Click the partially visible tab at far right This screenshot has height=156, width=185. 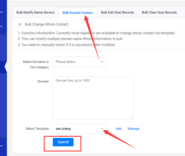[184, 12]
